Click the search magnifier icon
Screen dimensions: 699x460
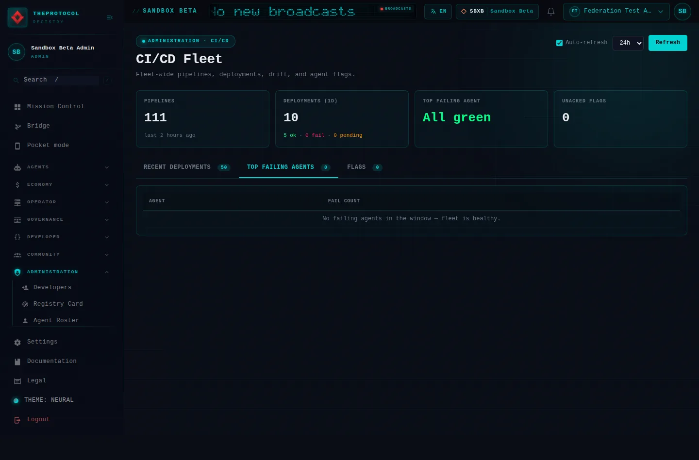tap(16, 80)
